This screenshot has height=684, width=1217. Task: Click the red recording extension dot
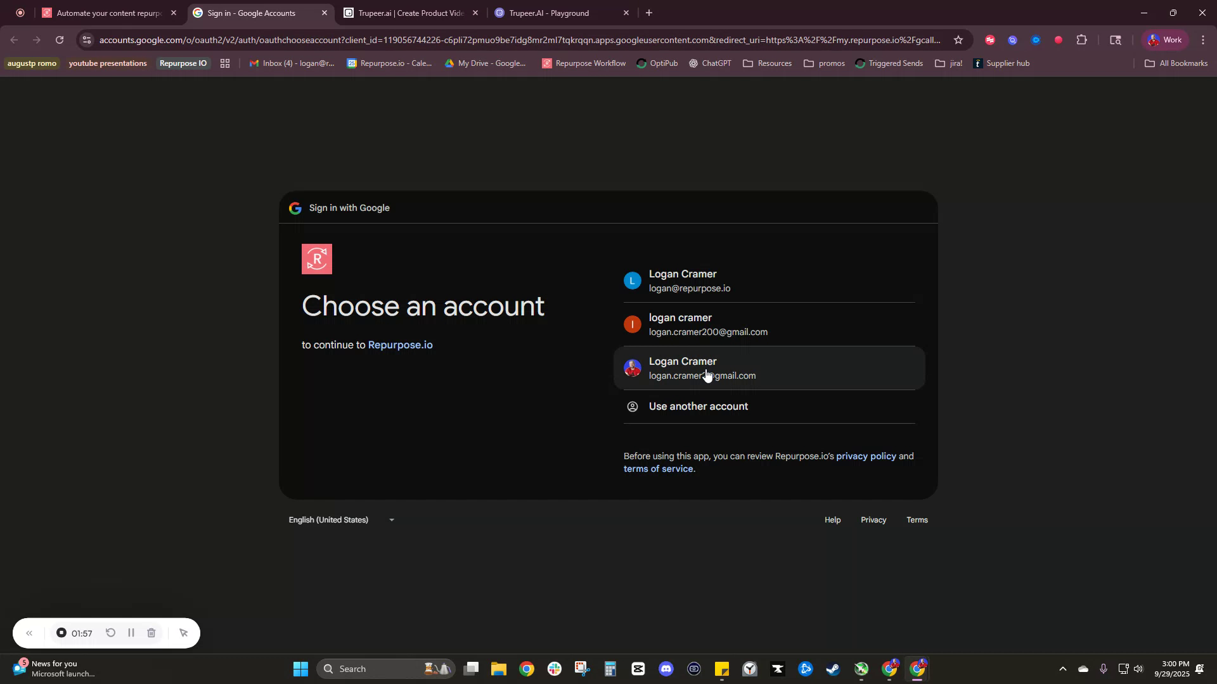(x=1059, y=40)
